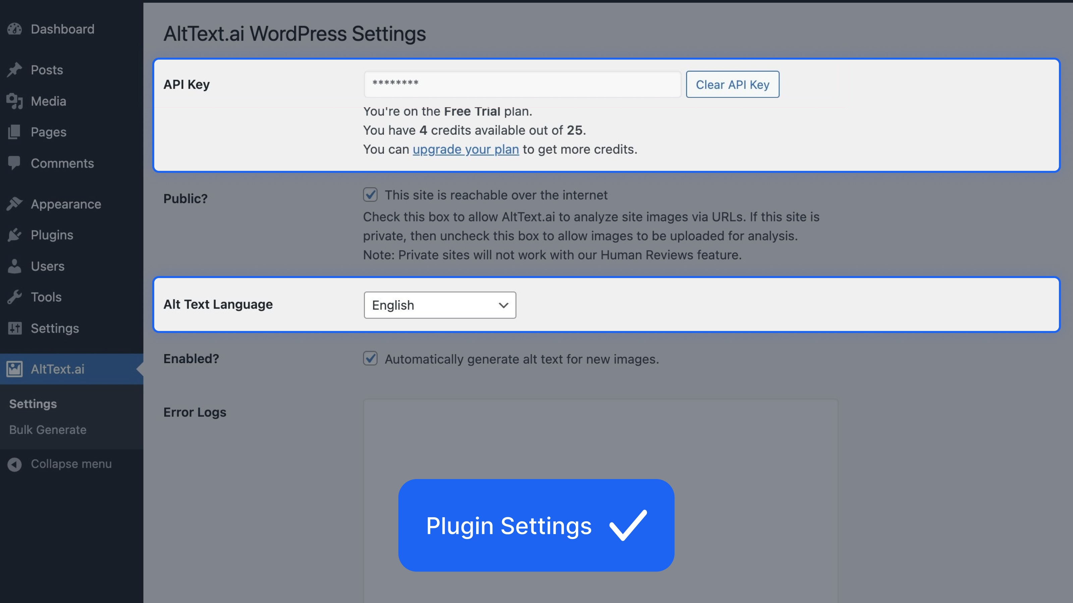
Task: Disable automatic alt text generation for new images
Action: [370, 359]
